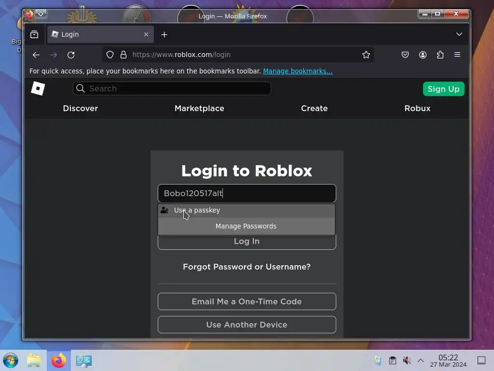Click the search magnifier icon

click(x=81, y=88)
